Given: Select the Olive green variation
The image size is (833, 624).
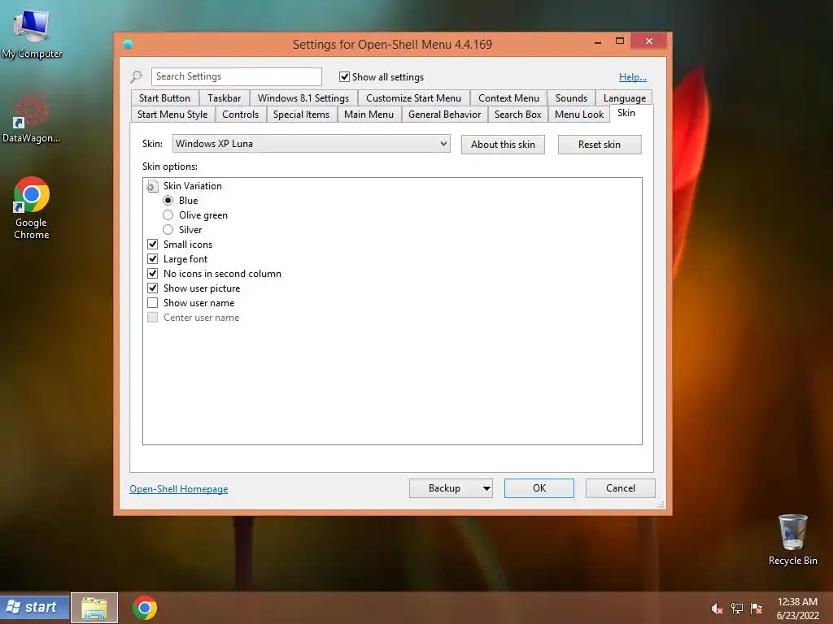Looking at the screenshot, I should [x=168, y=214].
